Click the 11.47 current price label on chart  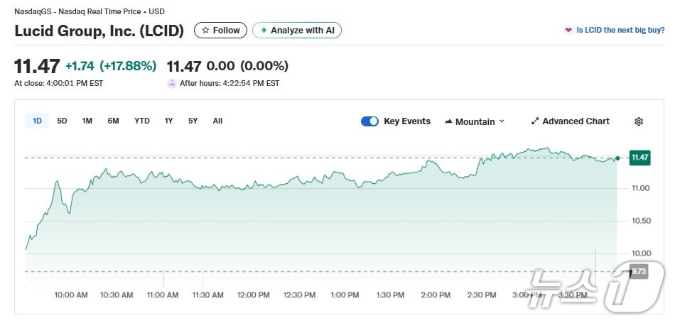click(x=639, y=158)
